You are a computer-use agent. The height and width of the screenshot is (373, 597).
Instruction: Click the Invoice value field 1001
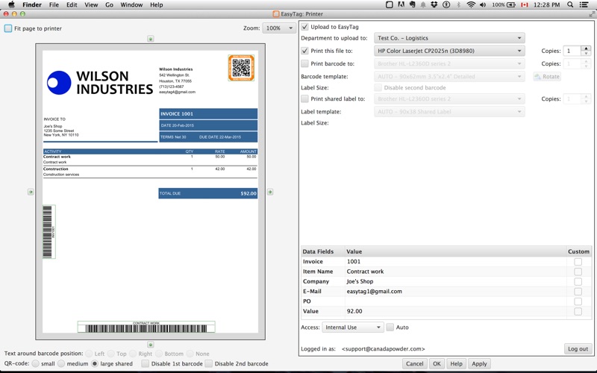pyautogui.click(x=455, y=262)
